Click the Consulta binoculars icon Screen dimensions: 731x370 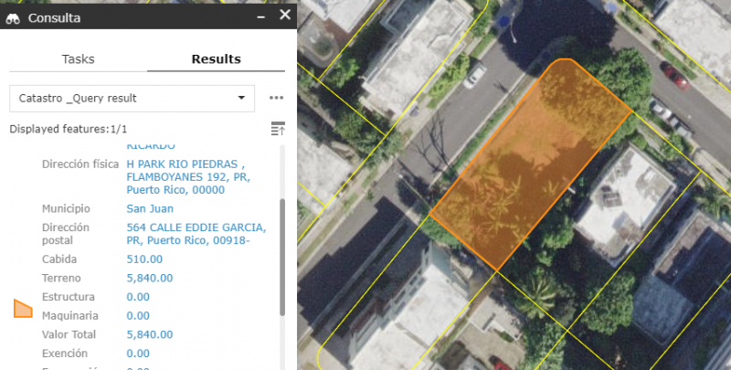pos(14,17)
